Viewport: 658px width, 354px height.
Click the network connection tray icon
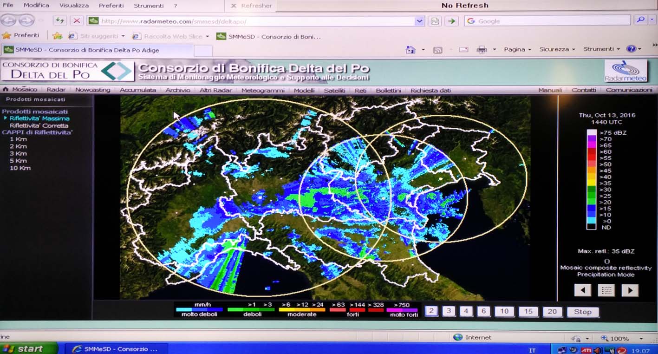pyautogui.click(x=563, y=350)
